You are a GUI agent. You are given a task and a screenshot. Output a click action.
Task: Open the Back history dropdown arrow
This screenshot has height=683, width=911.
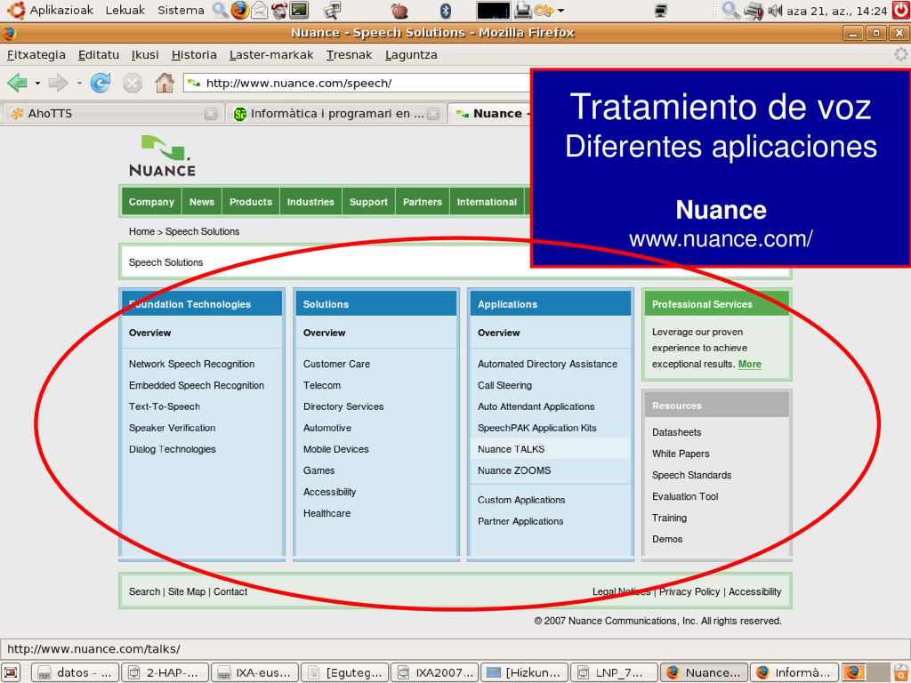(x=37, y=83)
